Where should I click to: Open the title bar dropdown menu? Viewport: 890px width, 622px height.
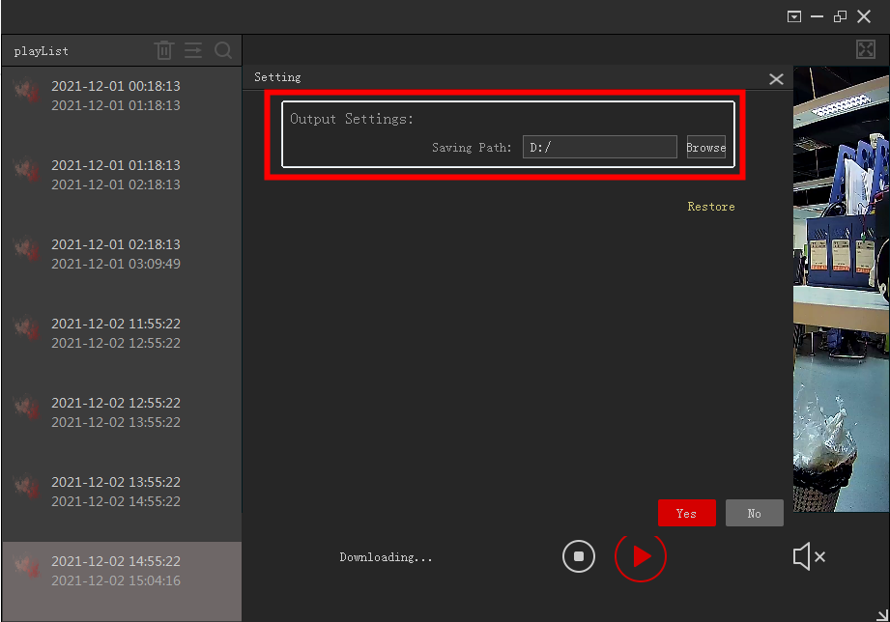[794, 16]
